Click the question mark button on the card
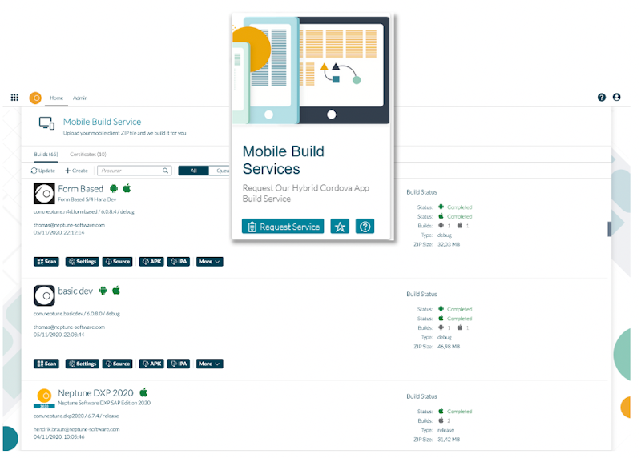The image size is (641, 458). [365, 227]
